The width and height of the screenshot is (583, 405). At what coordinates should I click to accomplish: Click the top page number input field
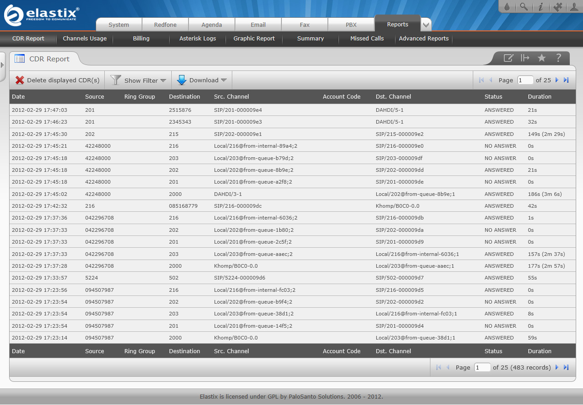[x=525, y=80]
